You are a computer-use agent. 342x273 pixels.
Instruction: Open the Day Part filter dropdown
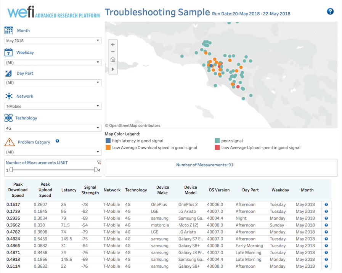coord(53,83)
